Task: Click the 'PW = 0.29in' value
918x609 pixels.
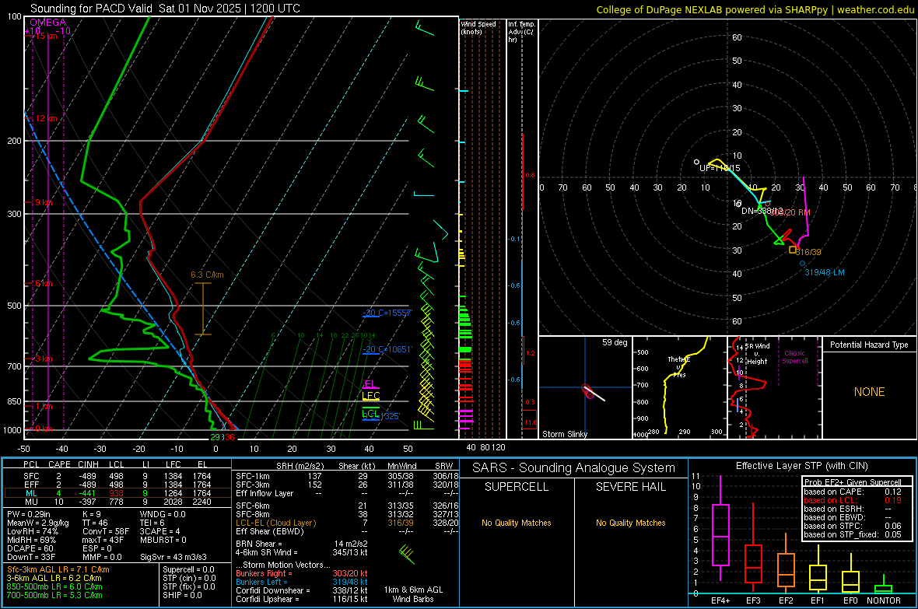Action: pyautogui.click(x=28, y=514)
